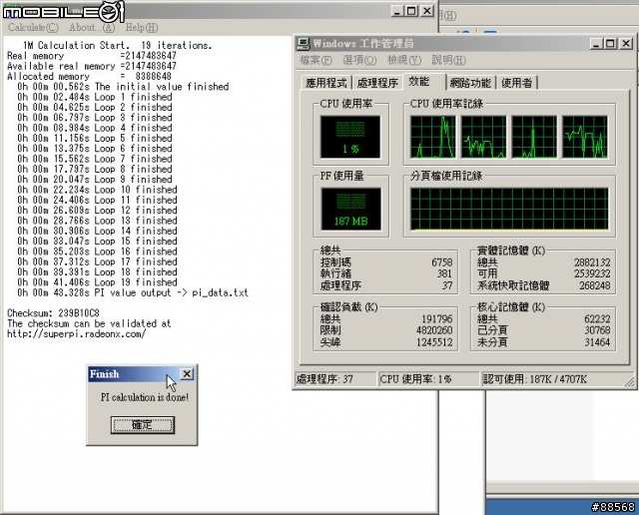Image resolution: width=639 pixels, height=515 pixels.
Task: Open the 檢視(V) menu in Task Manager
Action: (403, 60)
